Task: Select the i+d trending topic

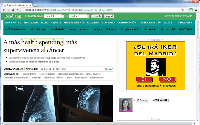Action: click(x=31, y=29)
